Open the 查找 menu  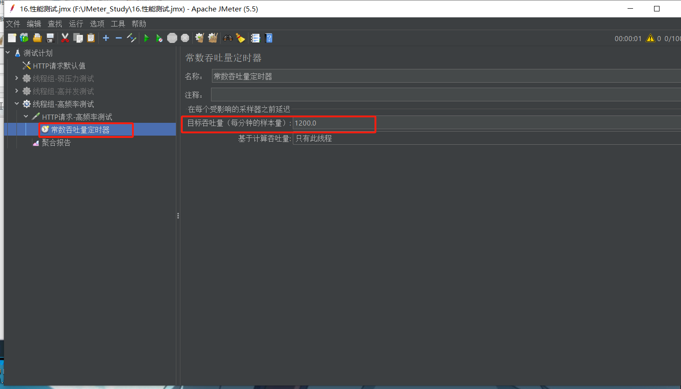[55, 24]
